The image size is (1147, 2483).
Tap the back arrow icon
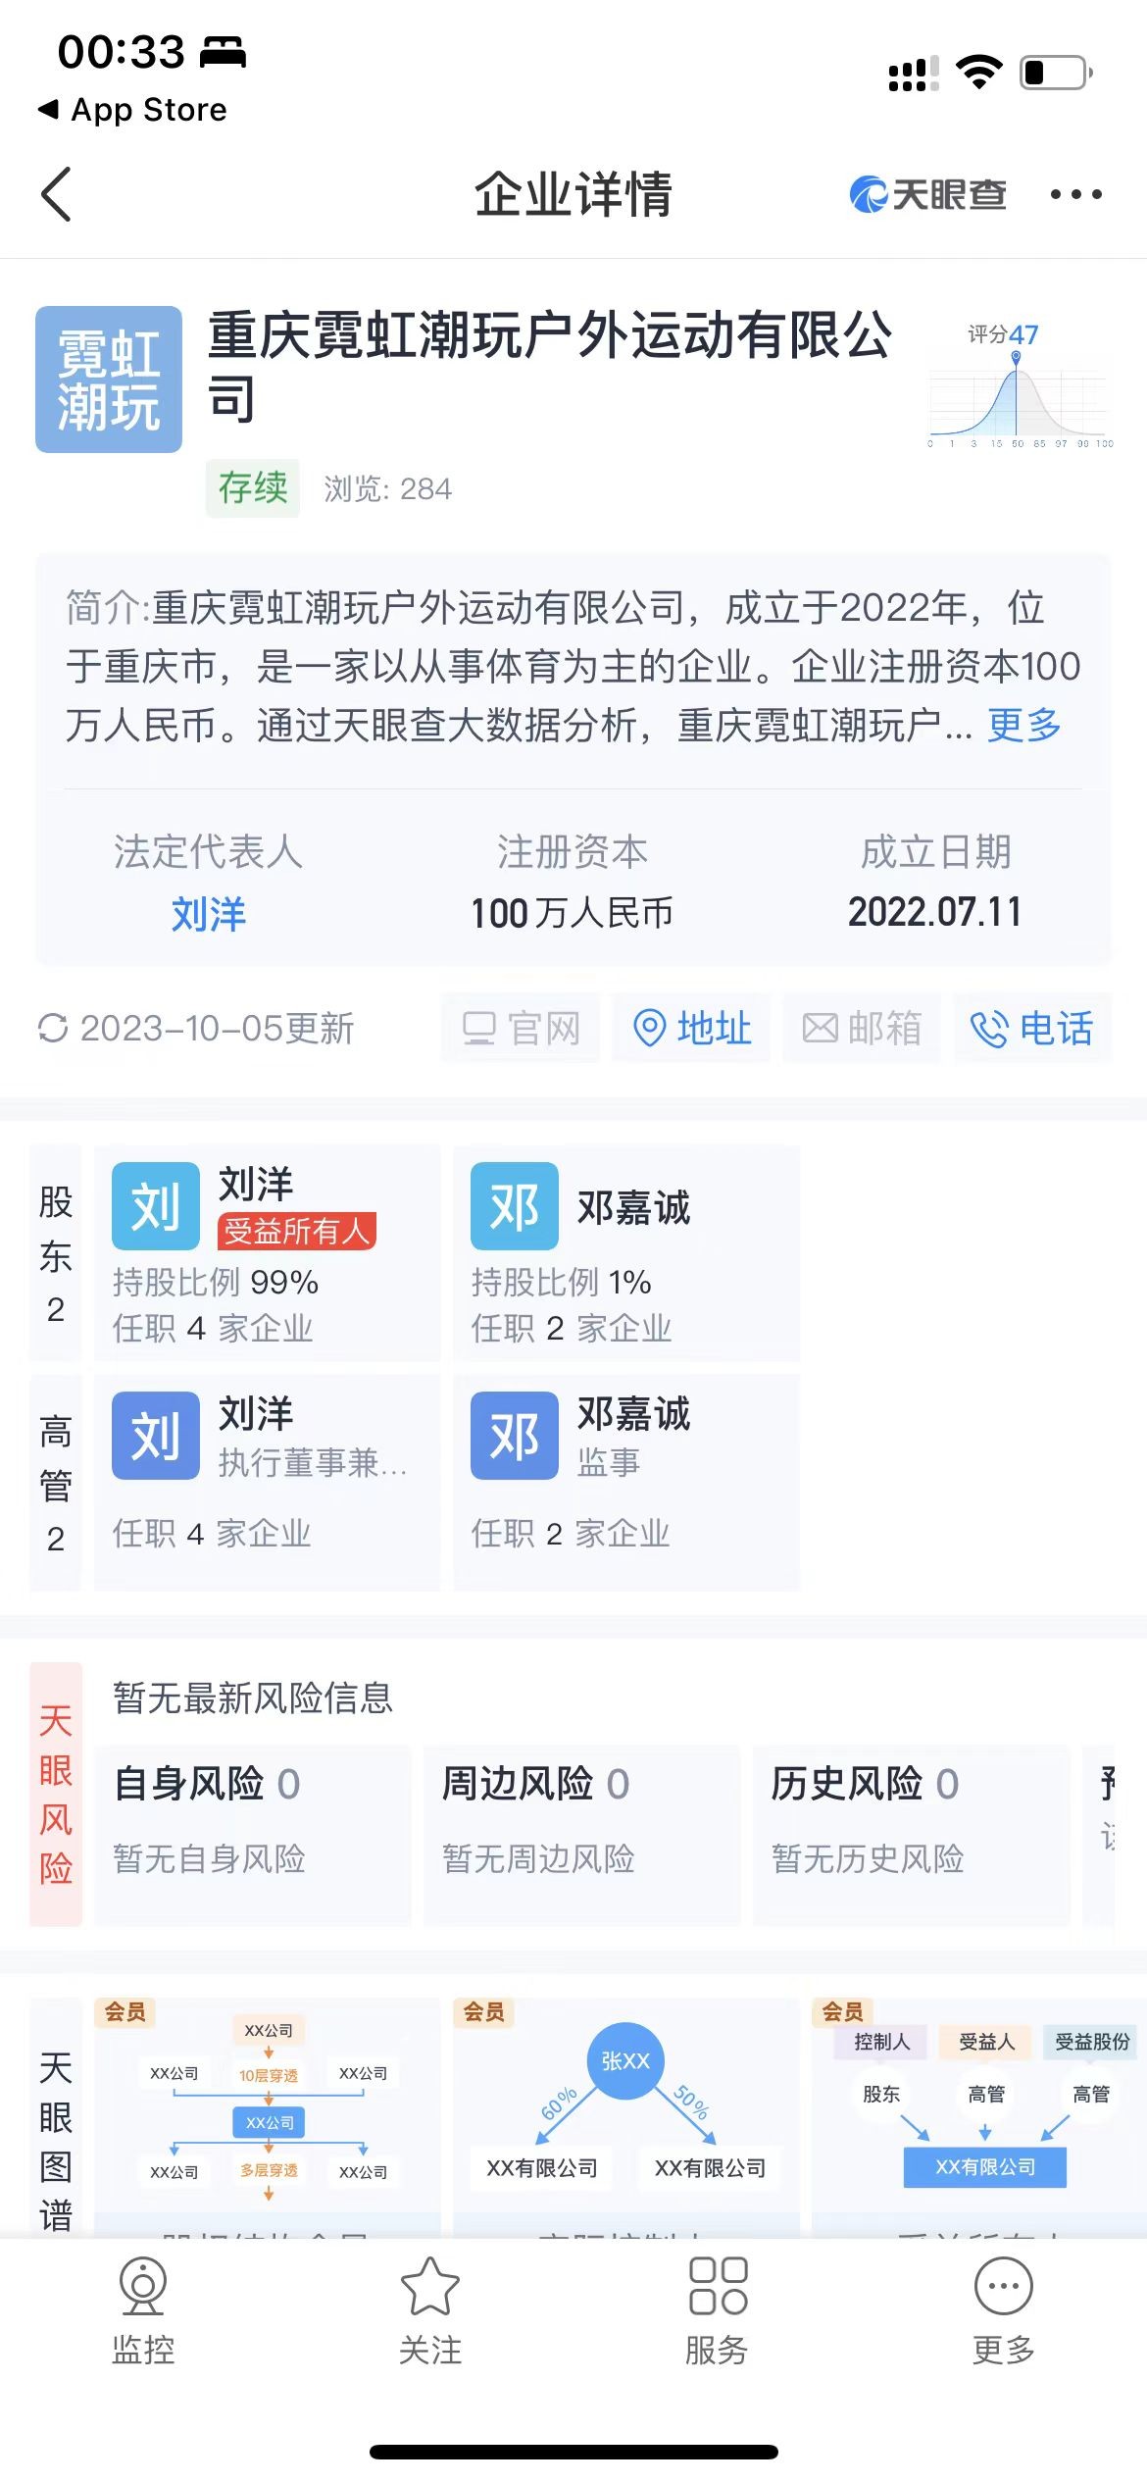click(57, 194)
